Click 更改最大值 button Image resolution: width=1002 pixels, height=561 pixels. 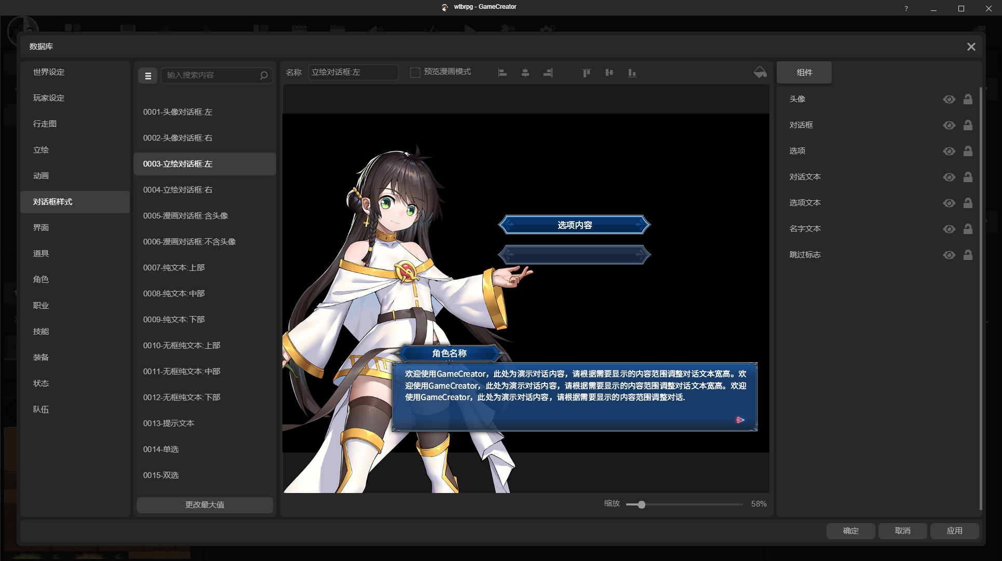coord(205,505)
